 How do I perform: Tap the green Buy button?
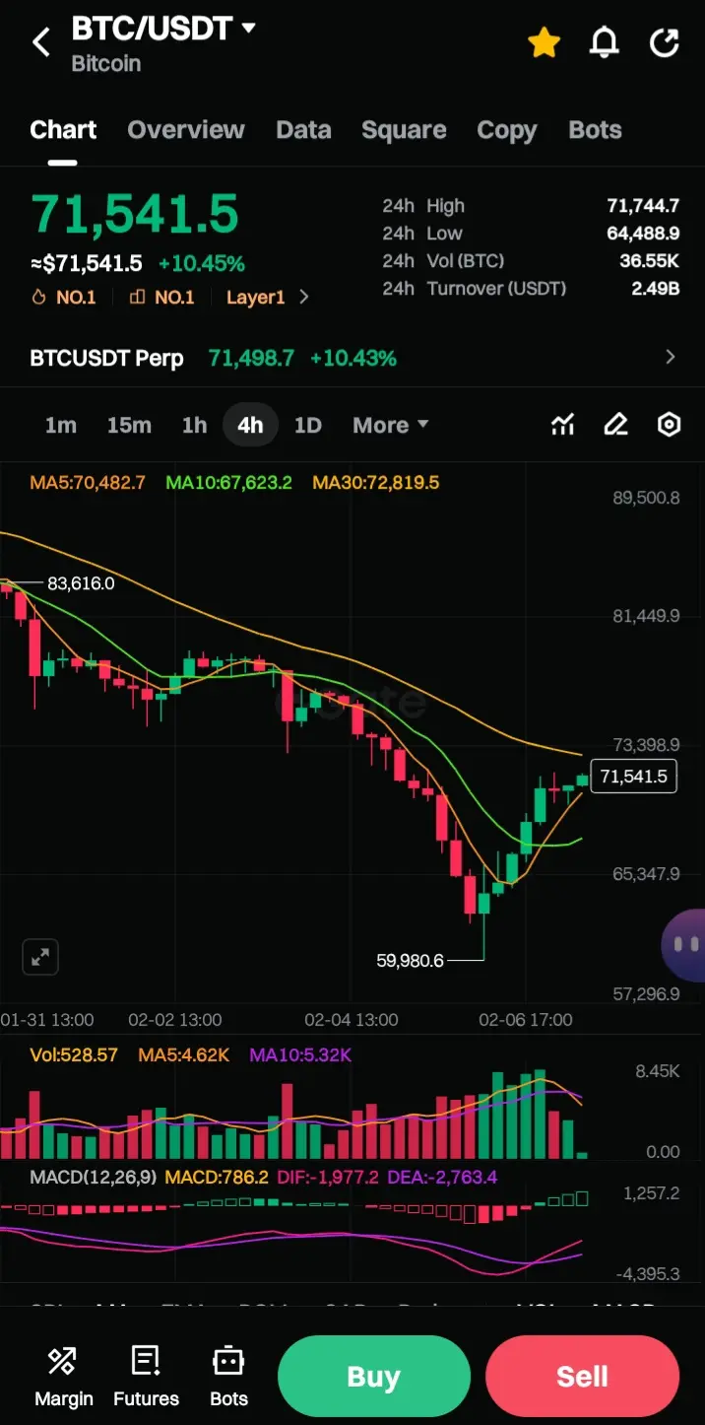(x=374, y=1377)
